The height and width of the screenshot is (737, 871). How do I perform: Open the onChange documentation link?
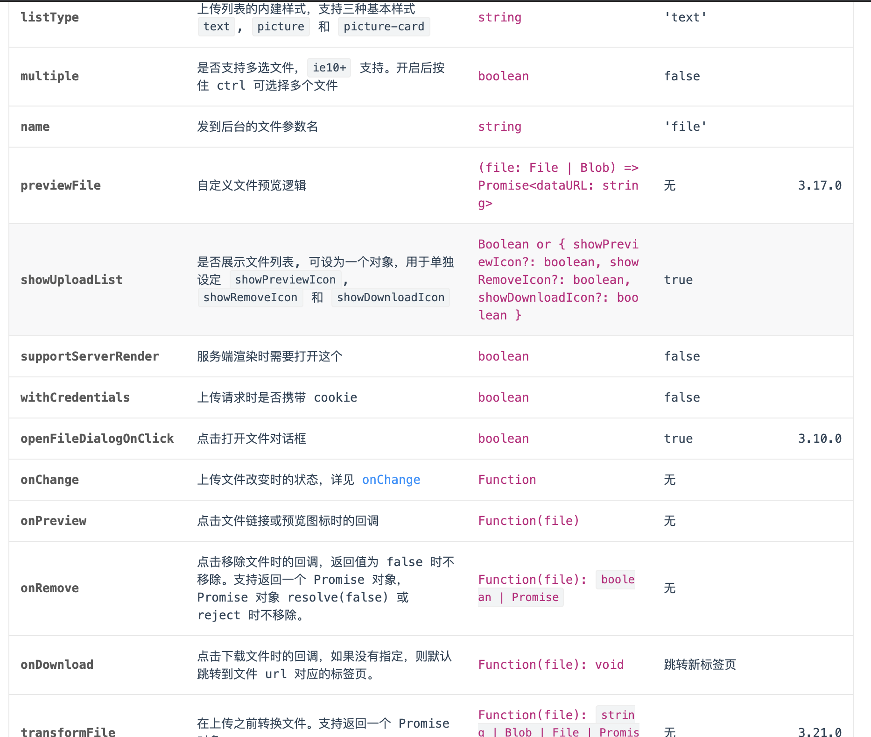(x=391, y=480)
